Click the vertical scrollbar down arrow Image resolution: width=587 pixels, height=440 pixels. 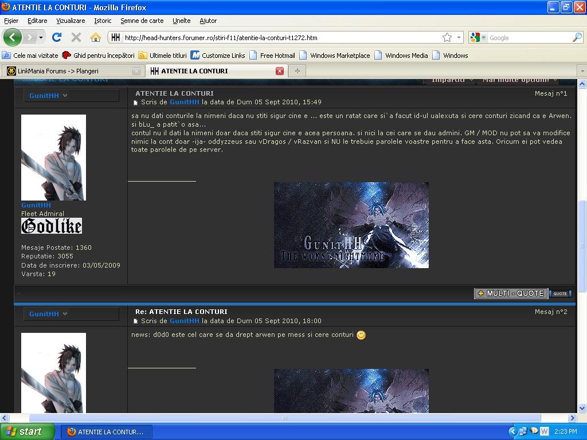tap(582, 408)
